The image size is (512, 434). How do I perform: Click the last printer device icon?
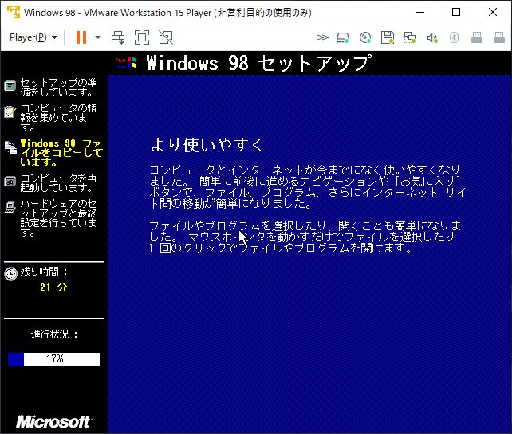tap(499, 37)
